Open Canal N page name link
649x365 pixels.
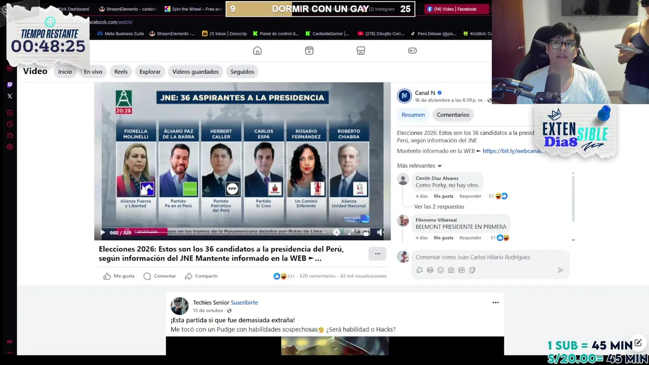click(425, 93)
